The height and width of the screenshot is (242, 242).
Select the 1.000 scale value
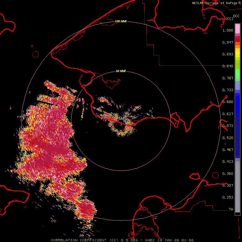tap(228, 30)
